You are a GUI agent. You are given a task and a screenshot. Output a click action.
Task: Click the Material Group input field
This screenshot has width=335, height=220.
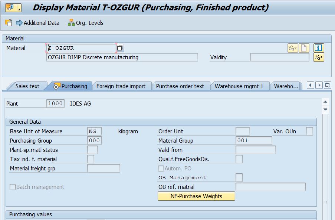click(254, 141)
